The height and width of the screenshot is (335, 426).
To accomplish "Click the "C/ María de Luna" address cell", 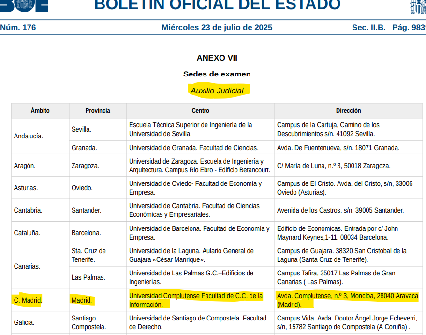I will click(349, 166).
